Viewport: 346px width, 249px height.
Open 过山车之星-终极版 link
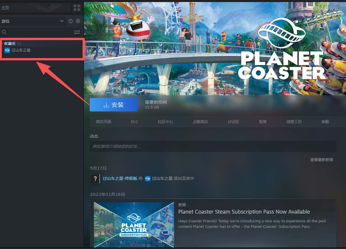120,179
